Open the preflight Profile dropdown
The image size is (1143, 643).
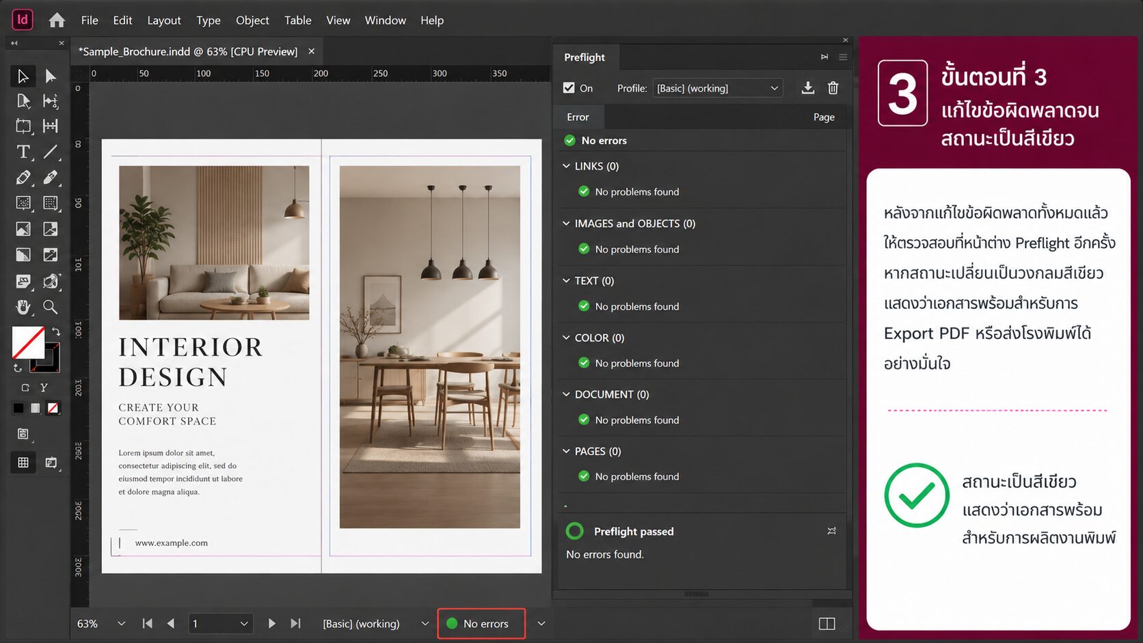(717, 88)
